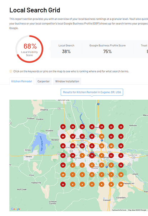Click the Fern Ridge Lake map label
The width and height of the screenshot is (148, 216).
[x=42, y=143]
